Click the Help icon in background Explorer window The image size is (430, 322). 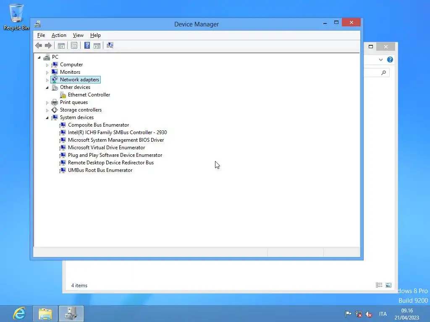[x=390, y=60]
